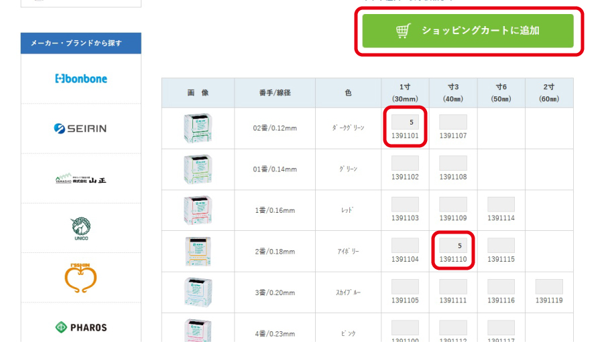
Task: Open the SEIRIN brand logo link
Action: pos(80,129)
